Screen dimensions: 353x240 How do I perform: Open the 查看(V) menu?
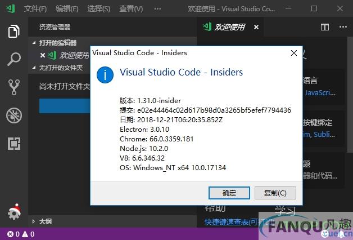click(131, 9)
